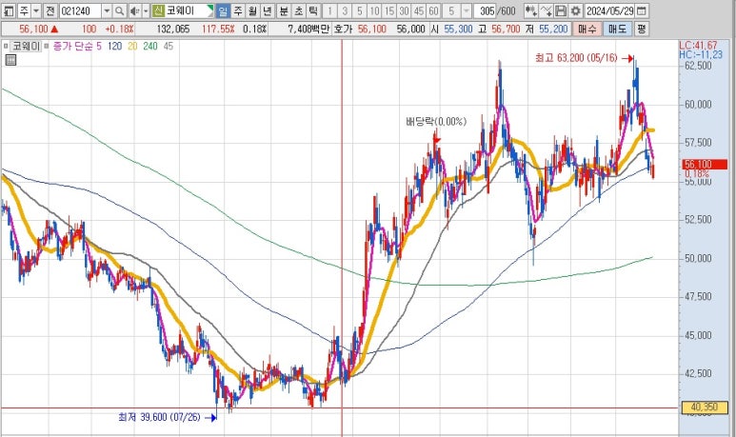Viewport: 736px width, 437px height.
Task: Choose the 10 interval button
Action: (374, 10)
